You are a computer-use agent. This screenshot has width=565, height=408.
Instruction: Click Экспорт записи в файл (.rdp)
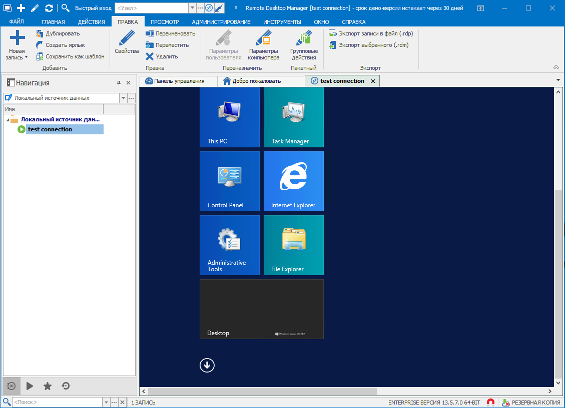point(371,33)
